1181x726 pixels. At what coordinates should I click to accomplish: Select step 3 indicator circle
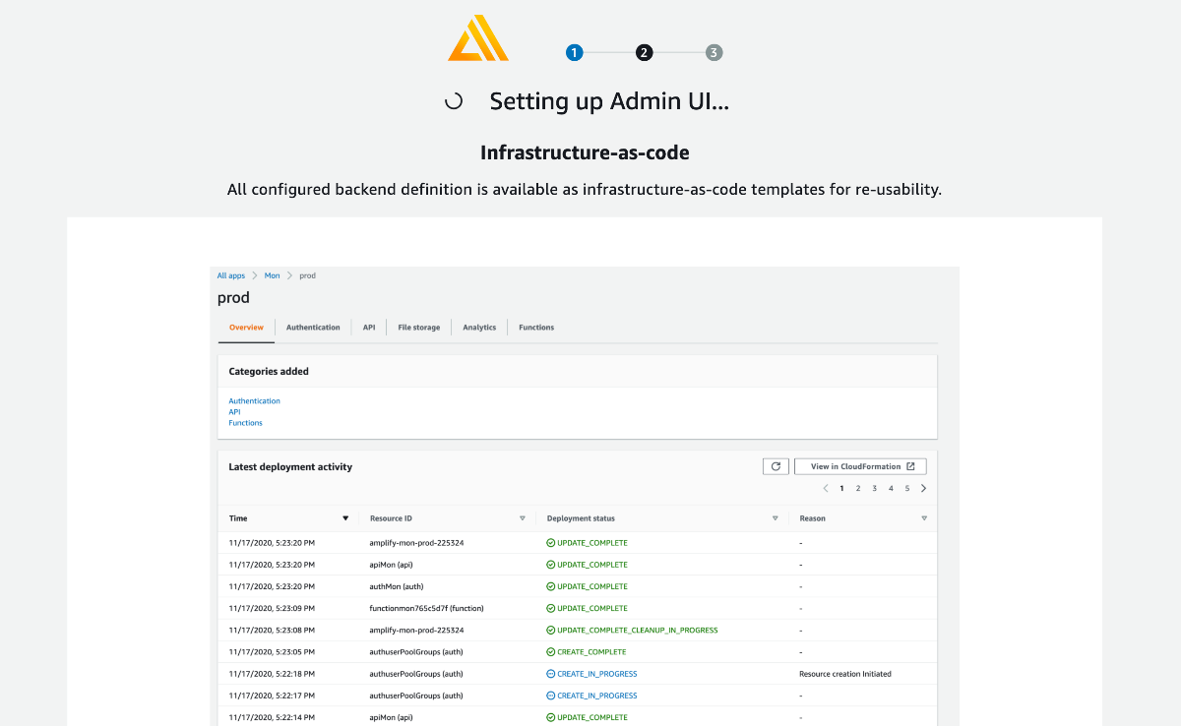(714, 53)
